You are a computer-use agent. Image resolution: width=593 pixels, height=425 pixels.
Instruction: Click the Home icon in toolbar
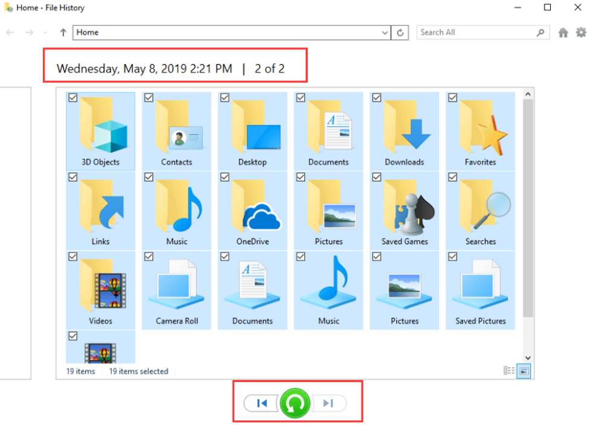pyautogui.click(x=563, y=33)
